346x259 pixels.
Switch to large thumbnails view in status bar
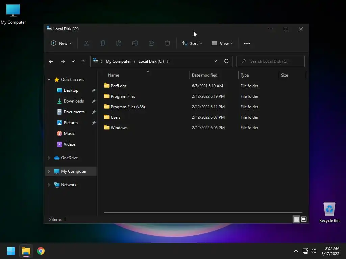tap(304, 219)
